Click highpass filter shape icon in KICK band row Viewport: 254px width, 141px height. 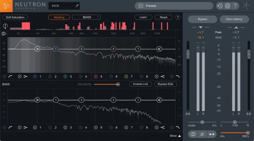coord(11,76)
